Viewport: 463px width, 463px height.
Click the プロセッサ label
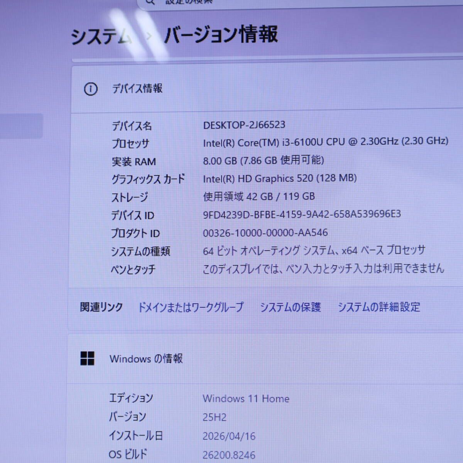click(x=130, y=144)
